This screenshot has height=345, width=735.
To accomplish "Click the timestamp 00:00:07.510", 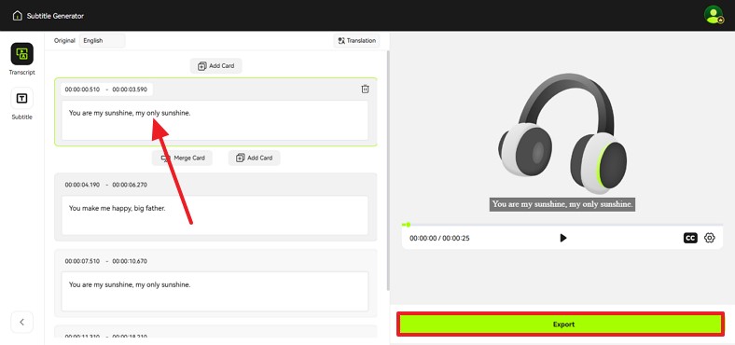I will point(82,261).
